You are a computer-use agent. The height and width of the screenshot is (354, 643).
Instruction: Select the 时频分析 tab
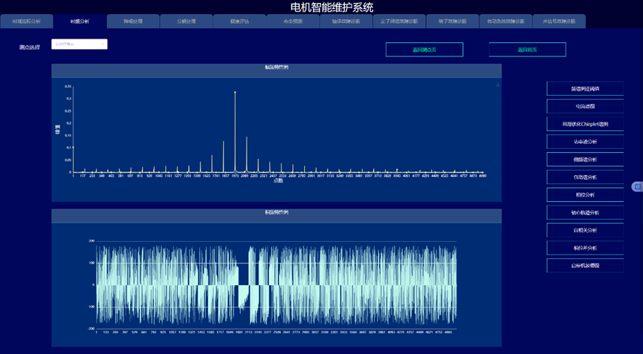80,22
